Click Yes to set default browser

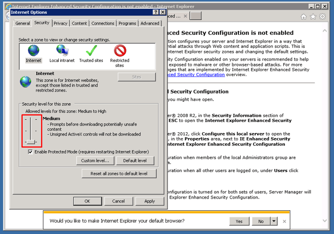[239, 221]
